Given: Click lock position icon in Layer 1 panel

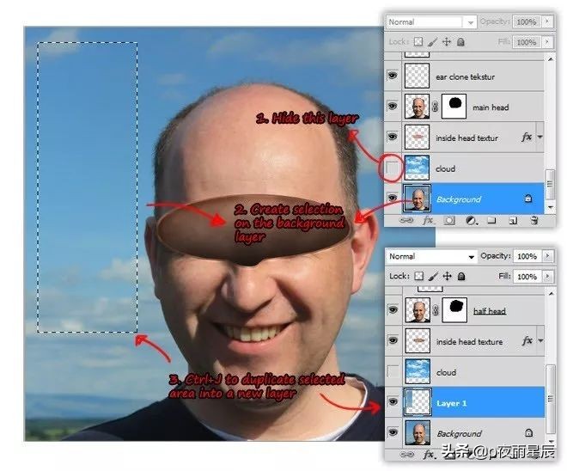Looking at the screenshot, I should tap(448, 276).
